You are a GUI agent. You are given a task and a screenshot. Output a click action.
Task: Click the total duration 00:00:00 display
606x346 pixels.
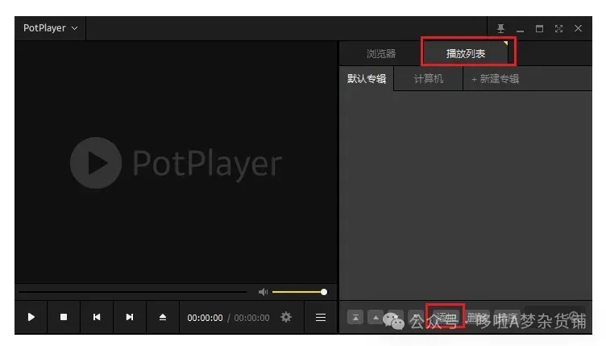coord(251,318)
